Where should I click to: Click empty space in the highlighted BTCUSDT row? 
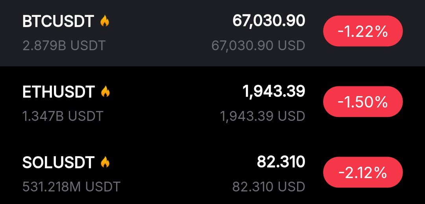165,33
